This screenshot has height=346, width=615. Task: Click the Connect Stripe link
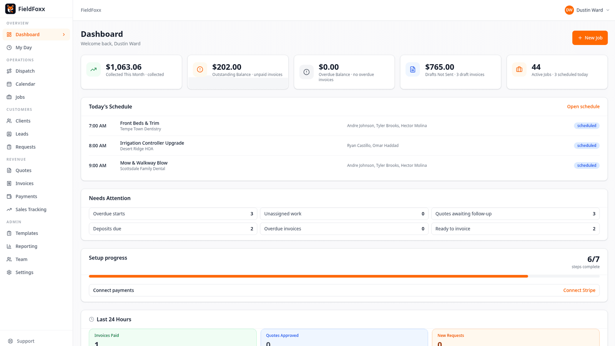[x=579, y=290]
